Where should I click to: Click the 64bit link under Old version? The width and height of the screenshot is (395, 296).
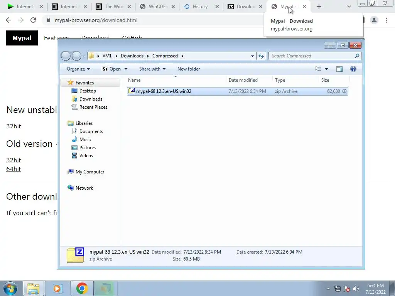pyautogui.click(x=14, y=169)
